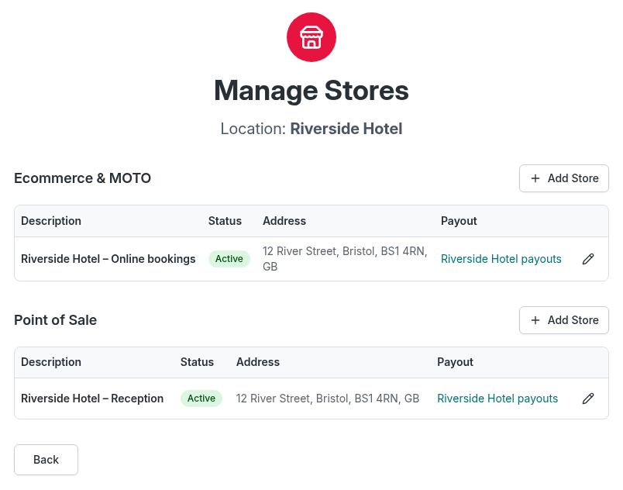
Task: Edit the Online bookings store pencil icon
Action: pyautogui.click(x=588, y=259)
